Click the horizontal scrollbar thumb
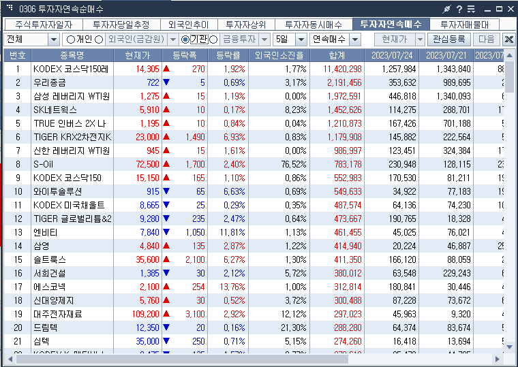Viewport: 518px width, 367px height. [x=182, y=359]
